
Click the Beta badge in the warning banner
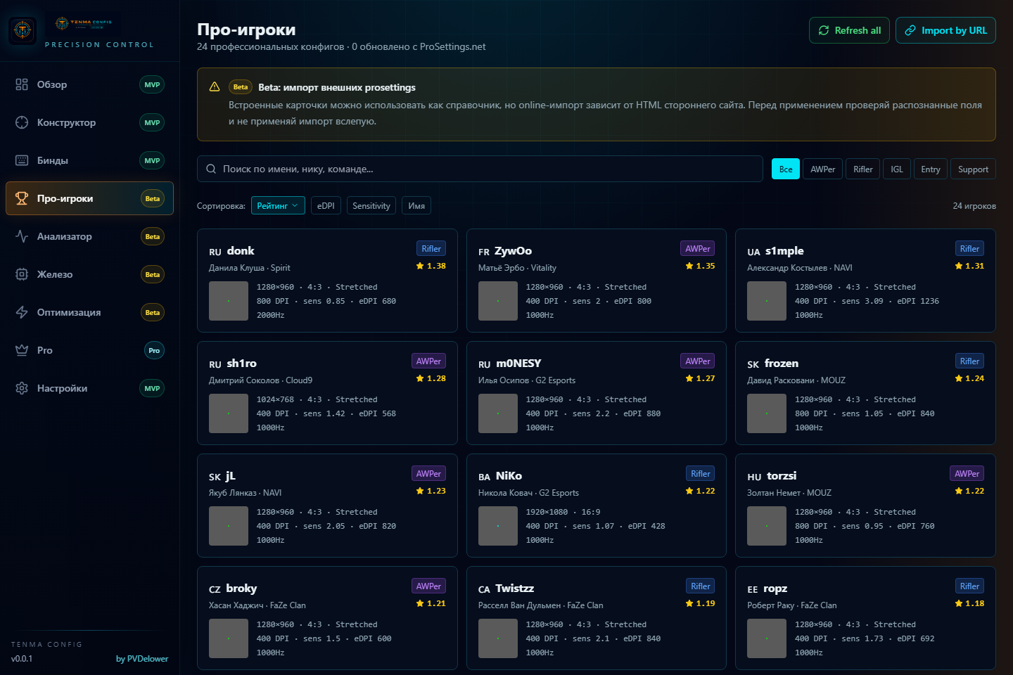tap(241, 87)
